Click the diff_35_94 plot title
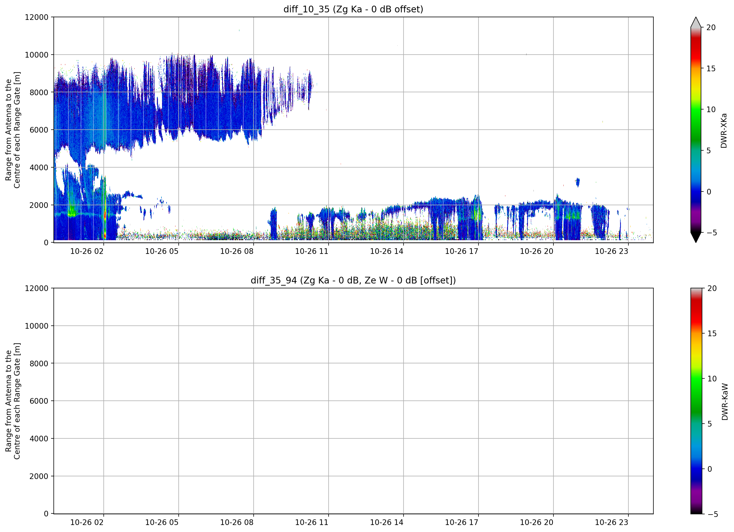The image size is (734, 532). [x=353, y=280]
